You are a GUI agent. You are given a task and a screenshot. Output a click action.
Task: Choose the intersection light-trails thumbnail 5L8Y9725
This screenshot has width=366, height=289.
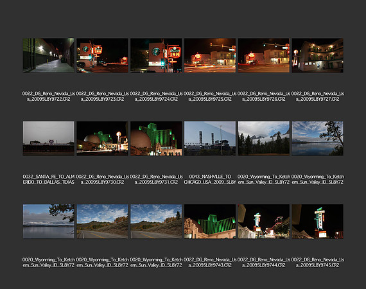[x=210, y=55]
